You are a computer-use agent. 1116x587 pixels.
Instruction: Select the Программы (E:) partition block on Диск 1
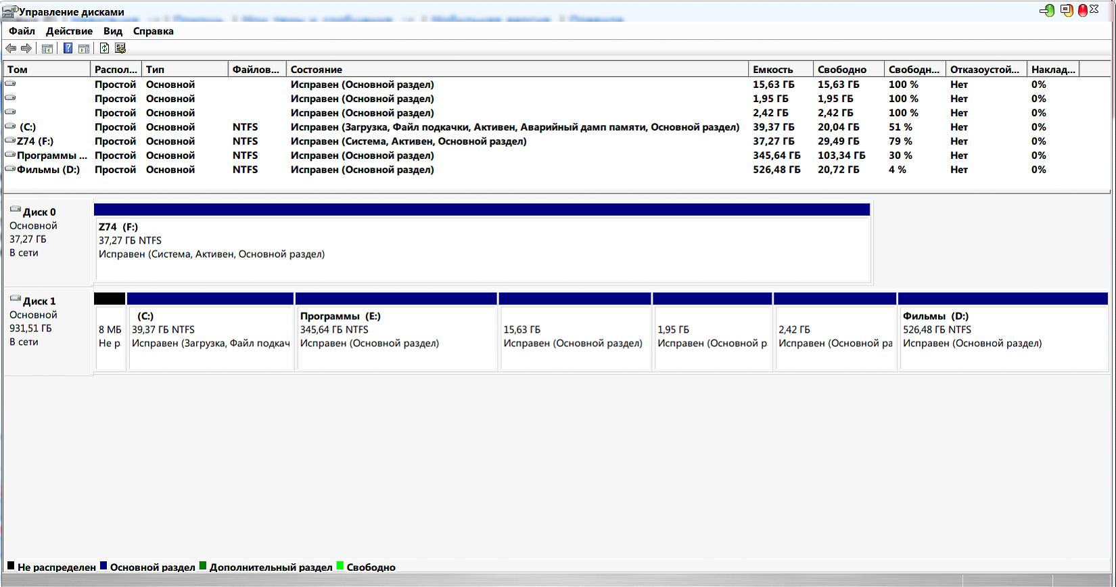tap(396, 331)
